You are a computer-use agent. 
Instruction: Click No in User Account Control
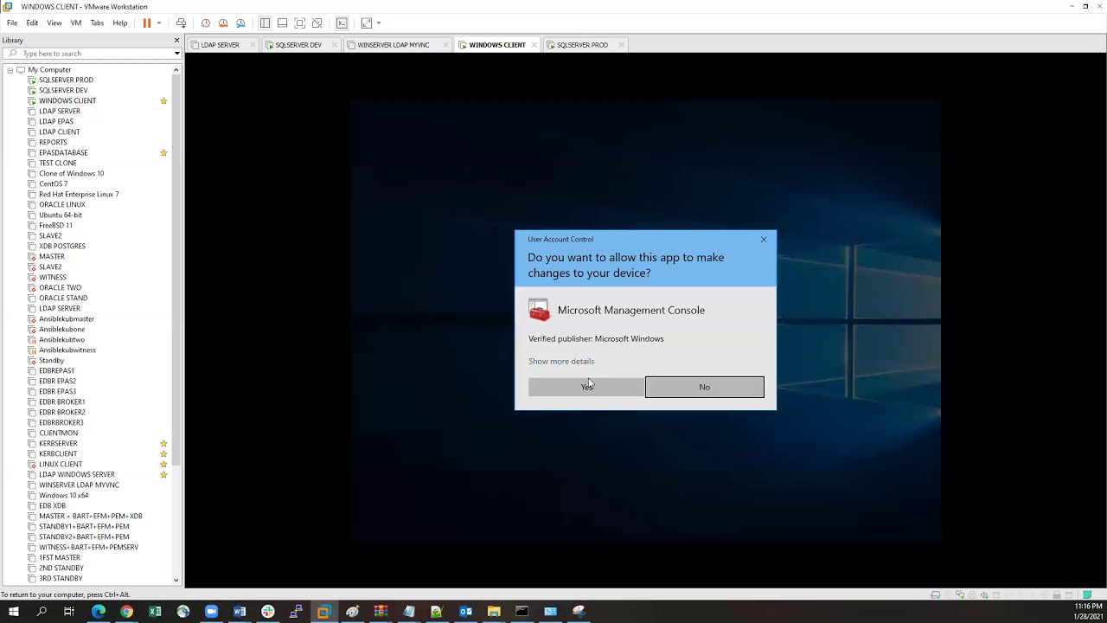pos(705,387)
